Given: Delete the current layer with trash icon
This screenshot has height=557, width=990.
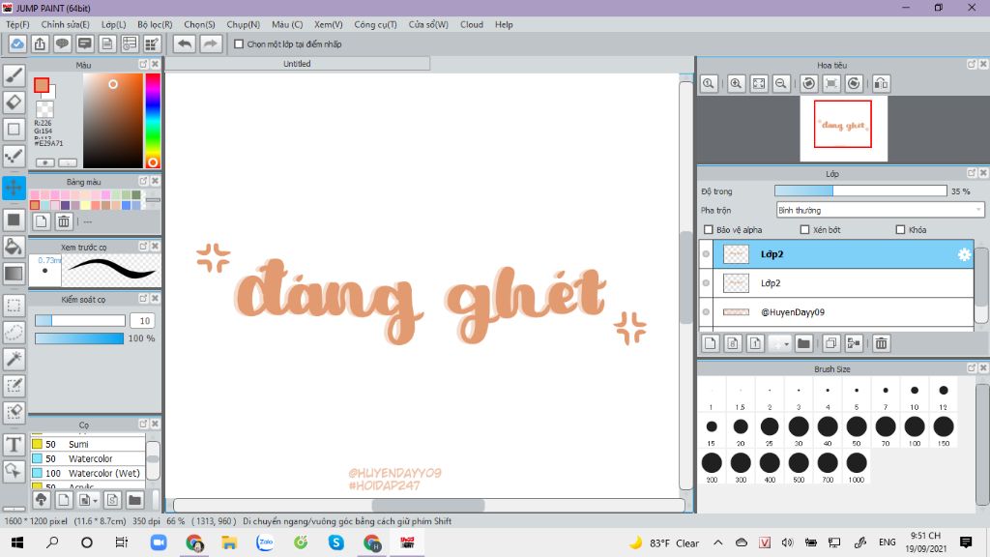Looking at the screenshot, I should 882,343.
